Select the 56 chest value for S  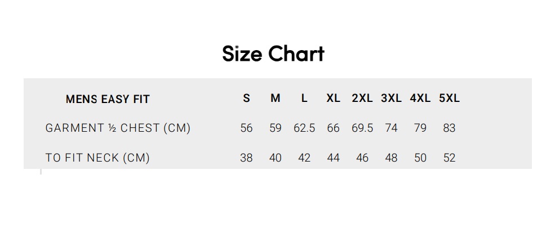pos(246,128)
